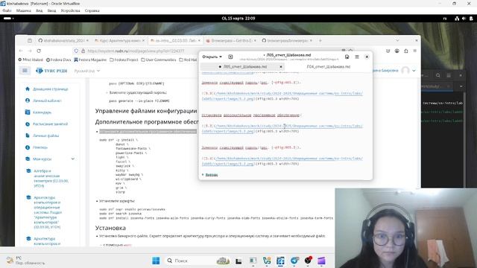This screenshot has height=268, width=477.
Task: Open Save to Pocket icon in Firefox toolbar
Action: (x=388, y=51)
